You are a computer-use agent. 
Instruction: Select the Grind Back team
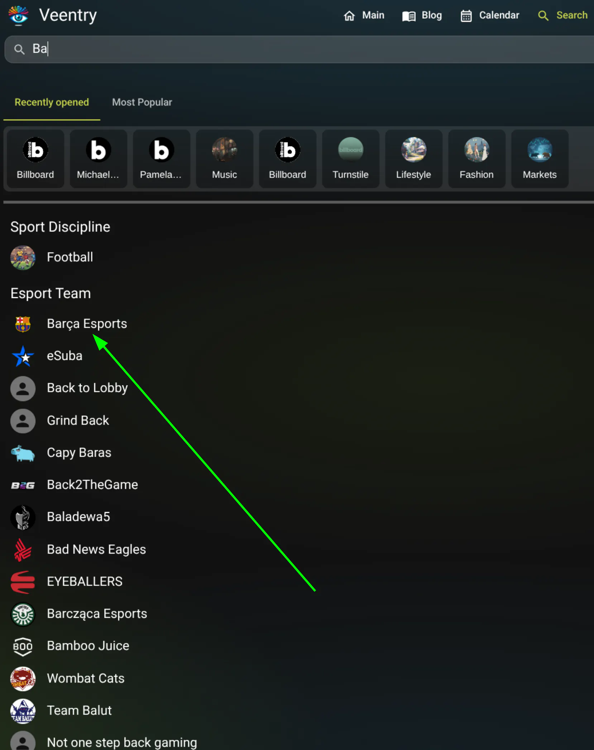(78, 420)
